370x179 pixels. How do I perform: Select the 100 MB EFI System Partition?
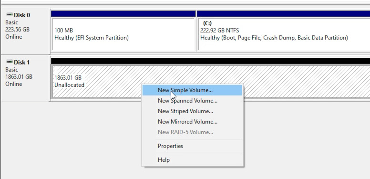point(123,34)
